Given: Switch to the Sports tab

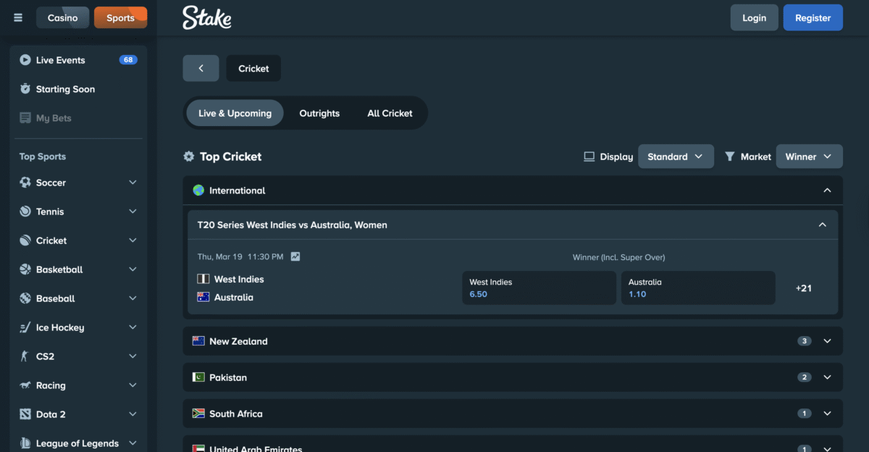Looking at the screenshot, I should (x=120, y=17).
